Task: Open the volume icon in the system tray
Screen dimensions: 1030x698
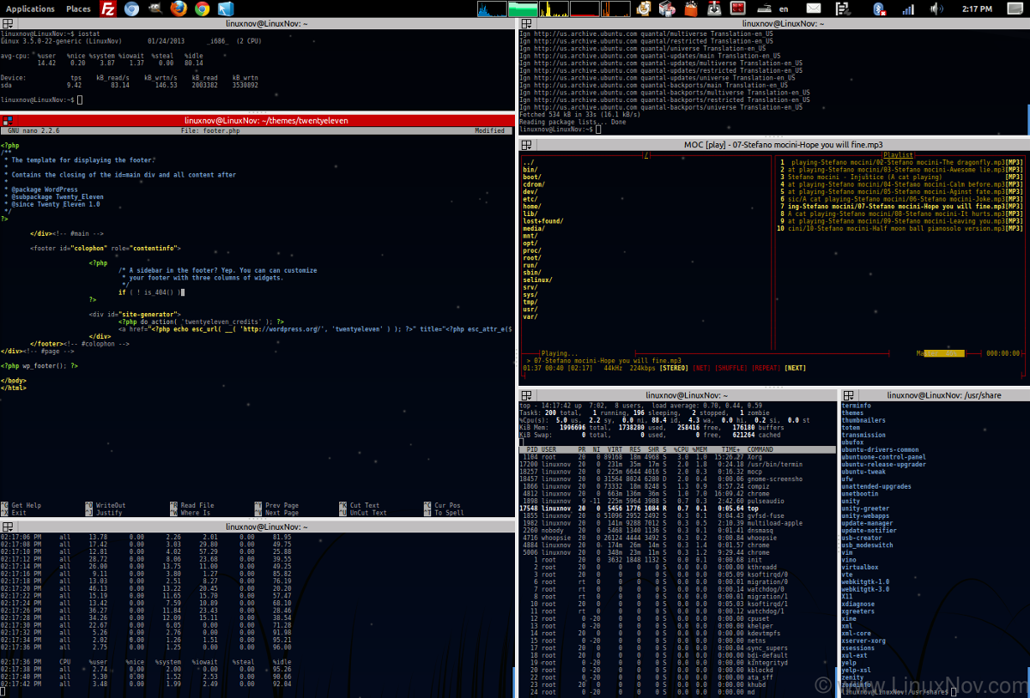Action: [x=936, y=9]
